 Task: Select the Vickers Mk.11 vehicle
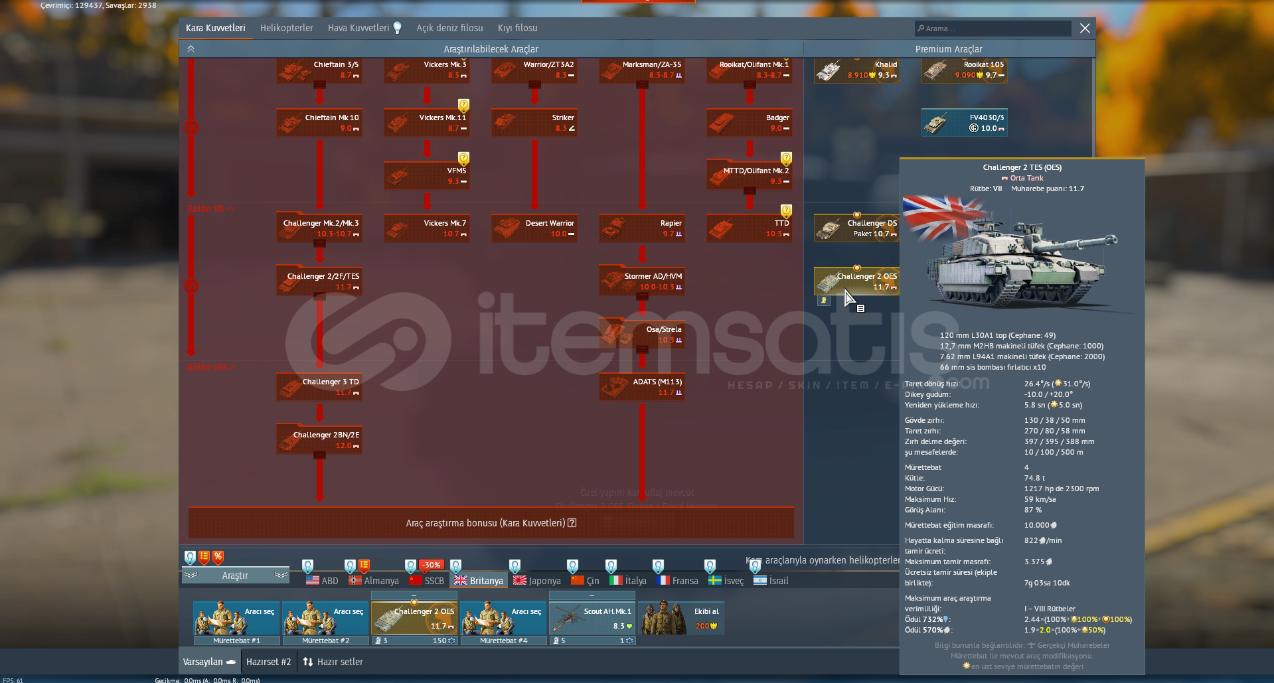point(426,123)
